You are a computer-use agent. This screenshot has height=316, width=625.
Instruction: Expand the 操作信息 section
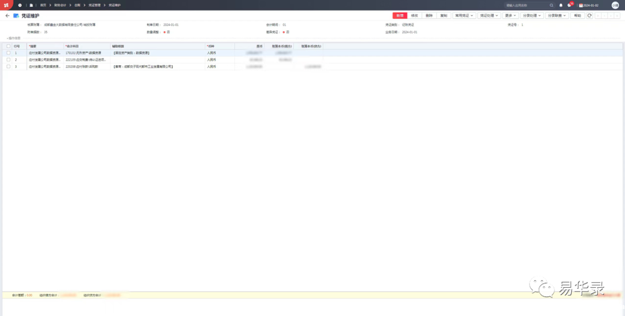coord(13,38)
